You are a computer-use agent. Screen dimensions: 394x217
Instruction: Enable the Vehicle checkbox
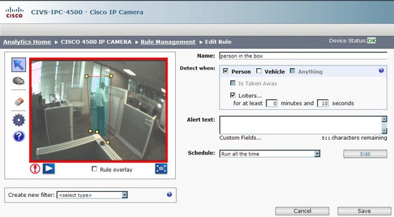point(259,71)
